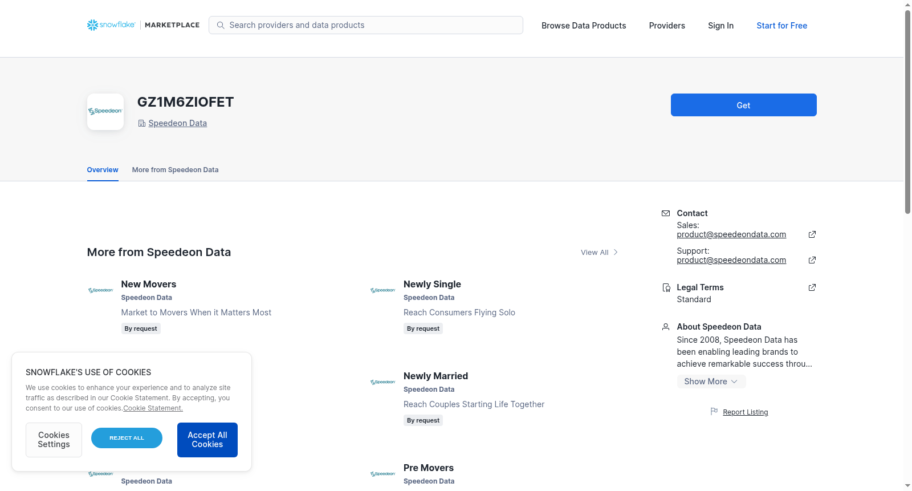
Task: Click 'Market to Movers When it Matters Most'
Action: coord(196,313)
